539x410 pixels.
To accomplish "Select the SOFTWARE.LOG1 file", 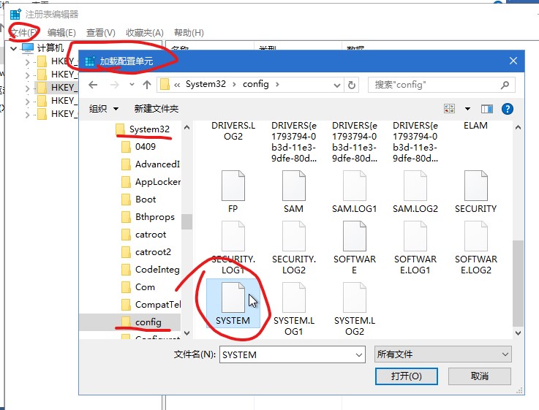I will coord(415,248).
